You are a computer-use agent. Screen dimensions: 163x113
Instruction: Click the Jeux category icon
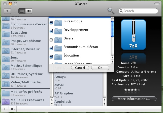(6, 59)
